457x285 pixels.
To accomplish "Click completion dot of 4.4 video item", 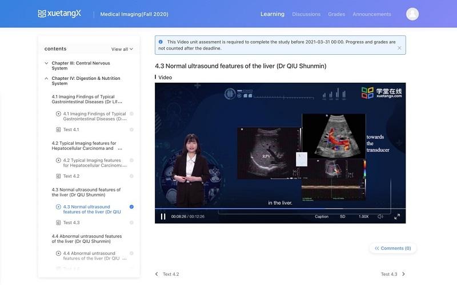I will (131, 253).
